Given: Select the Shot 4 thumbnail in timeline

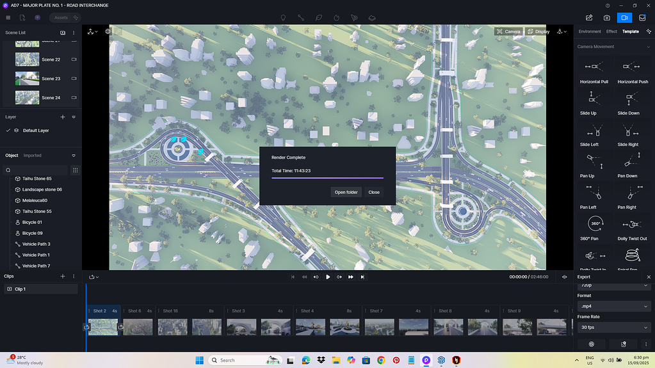Looking at the screenshot, I should (x=311, y=327).
